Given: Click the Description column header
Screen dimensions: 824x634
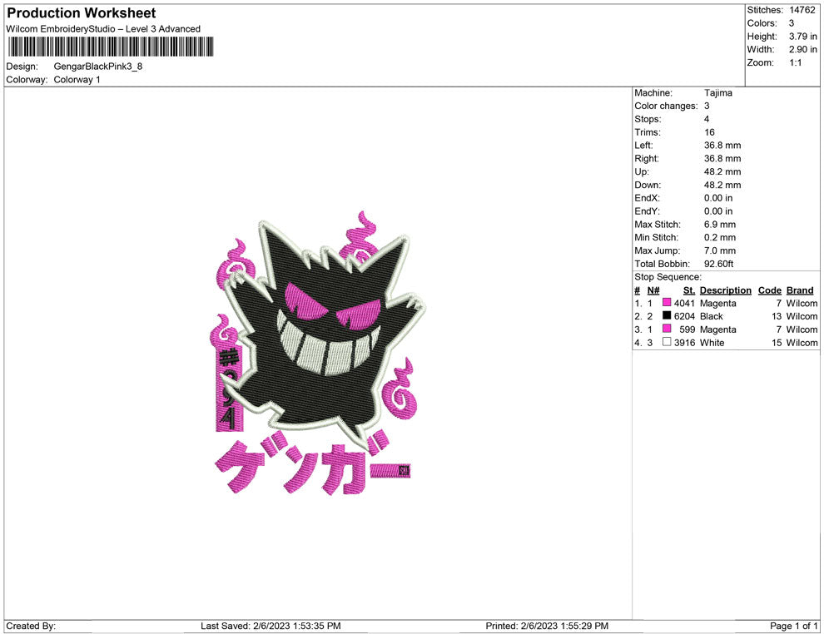Looking at the screenshot, I should point(725,290).
